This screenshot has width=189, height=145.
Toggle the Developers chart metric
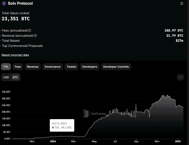(90, 67)
